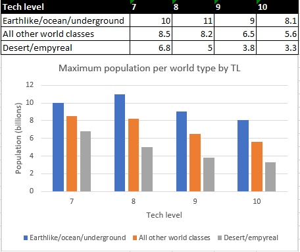Click the tallest blue bar at tech level 8
This screenshot has height=252, width=300.
point(120,143)
